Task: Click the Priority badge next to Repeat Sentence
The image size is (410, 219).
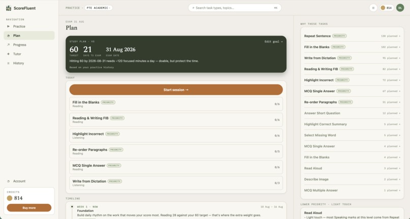Action: (339, 36)
